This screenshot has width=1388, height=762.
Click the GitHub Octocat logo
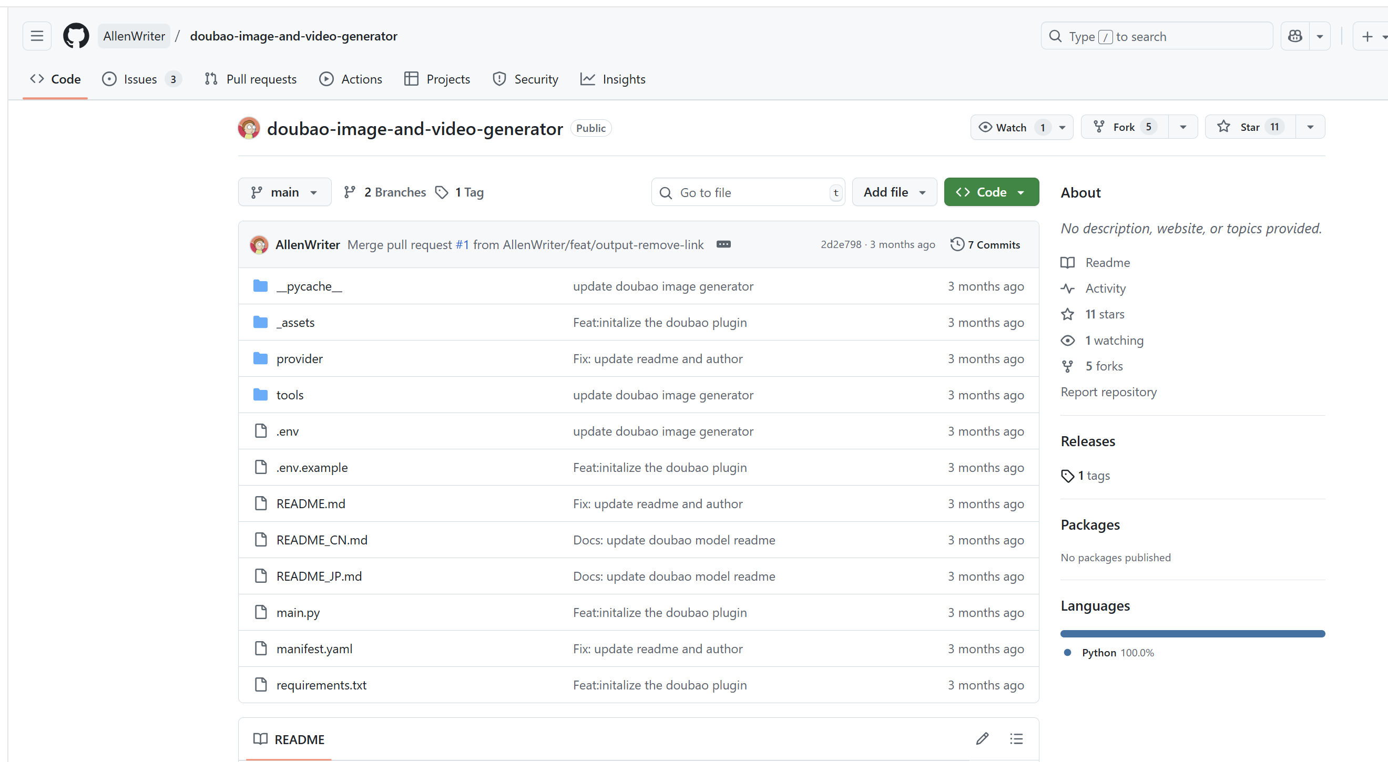[76, 36]
